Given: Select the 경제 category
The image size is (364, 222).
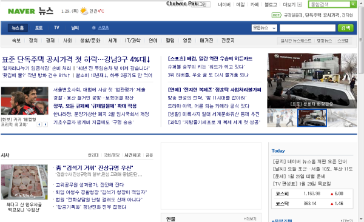Looking at the screenshot, I should pos(50,41).
